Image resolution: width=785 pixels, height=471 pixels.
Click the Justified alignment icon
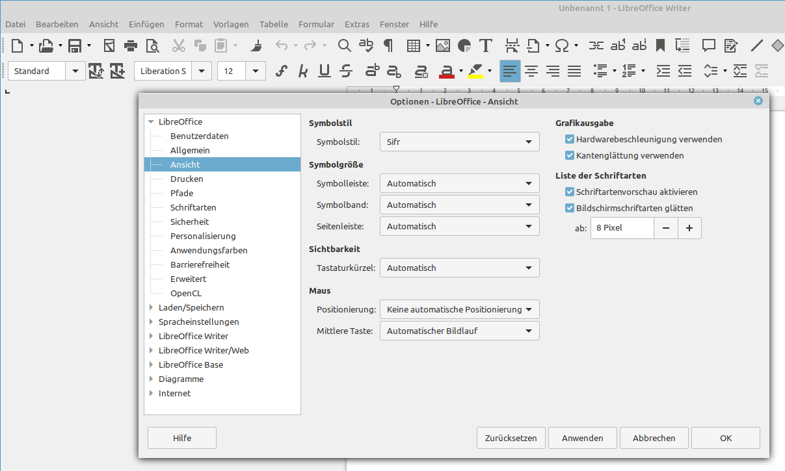coord(574,71)
